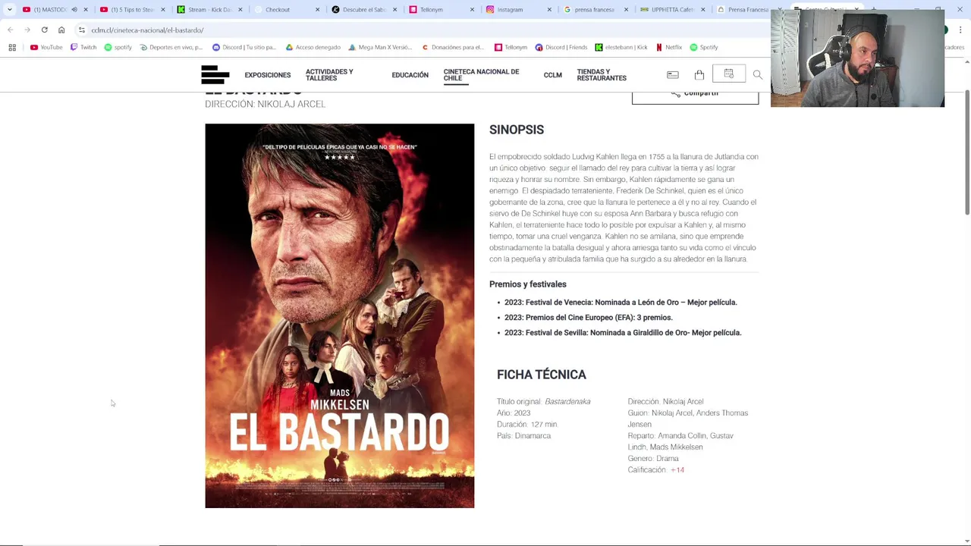Image resolution: width=971 pixels, height=546 pixels.
Task: Open the 'Donaciones para el...' bookmark
Action: tap(453, 47)
